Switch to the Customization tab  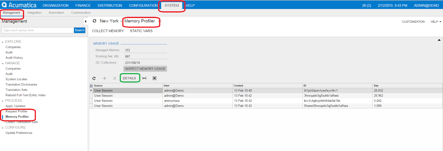click(81, 12)
